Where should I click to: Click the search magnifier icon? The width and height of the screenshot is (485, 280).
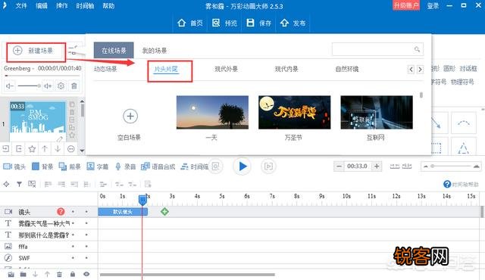pos(417,49)
